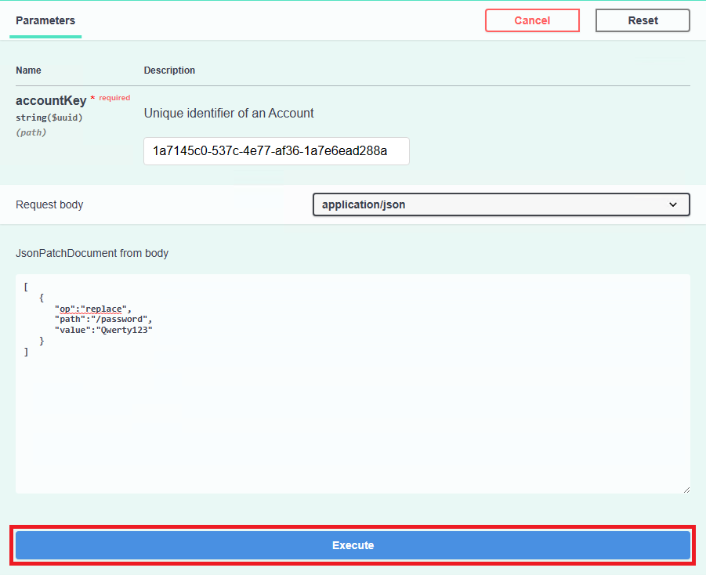Click the Cancel button

(532, 20)
